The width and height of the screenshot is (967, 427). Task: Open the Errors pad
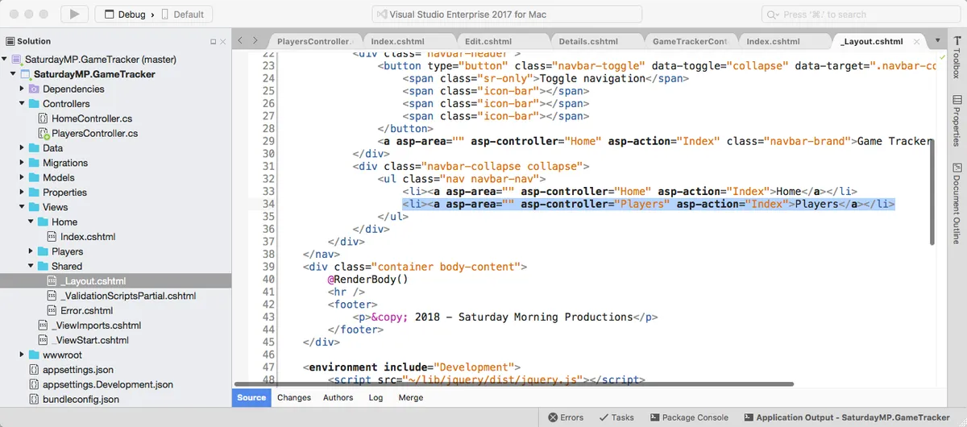[566, 417]
